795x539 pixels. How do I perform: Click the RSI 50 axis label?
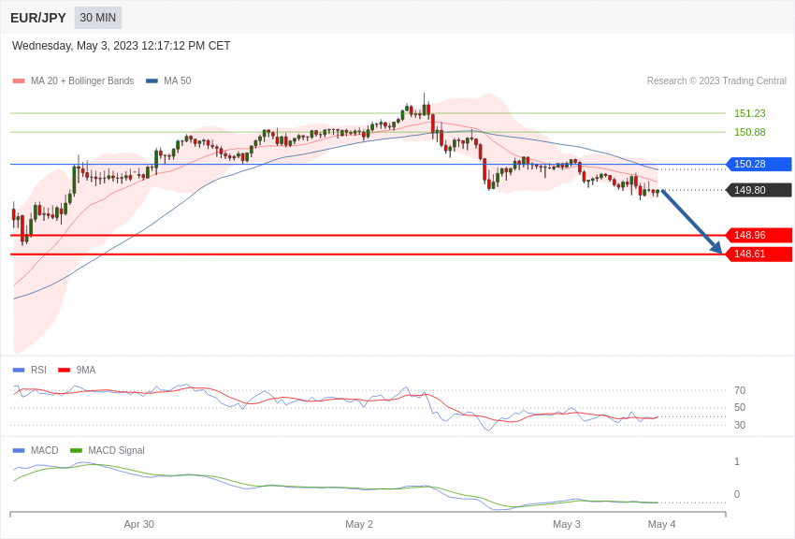tap(740, 407)
